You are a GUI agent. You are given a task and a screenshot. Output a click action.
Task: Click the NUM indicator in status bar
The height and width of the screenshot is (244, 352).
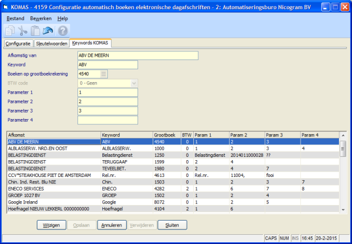point(284,238)
